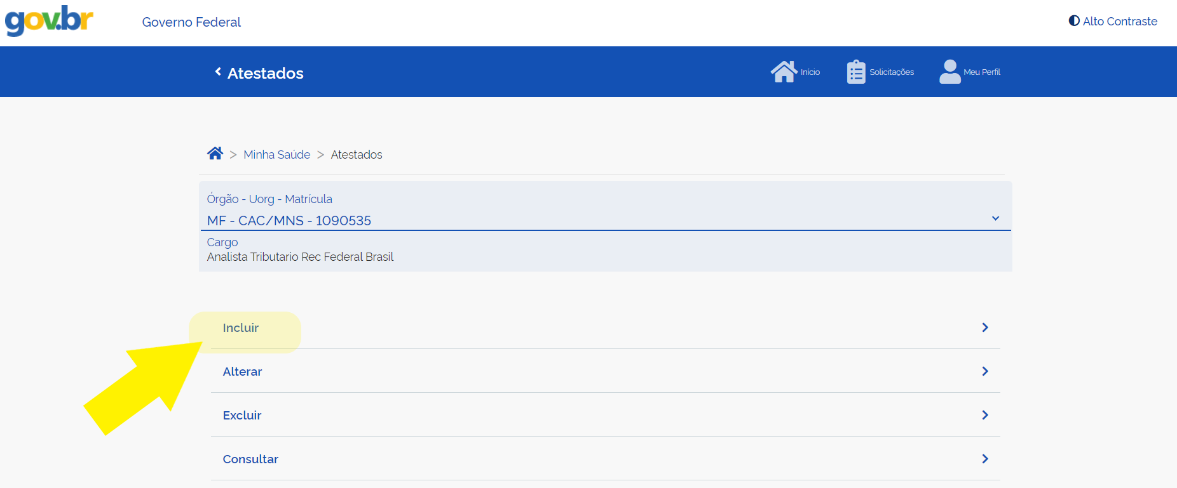Click the Governo Federal link
1177x488 pixels.
pyautogui.click(x=191, y=22)
